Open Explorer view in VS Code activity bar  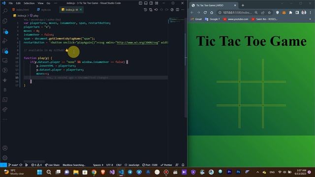[5, 21]
